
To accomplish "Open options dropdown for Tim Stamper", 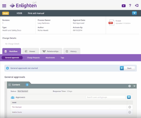I will click(x=130, y=107).
